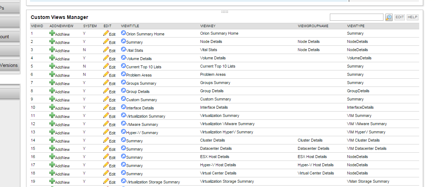Screen dimensions: 436x187
Task: Click 'VIM Datacenter Details' view type cell
Action: click(x=367, y=148)
